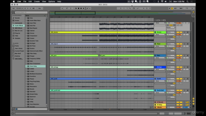The width and height of the screenshot is (206, 116).
Task: Toggle the Follow button in the transport
Action: [62, 8]
